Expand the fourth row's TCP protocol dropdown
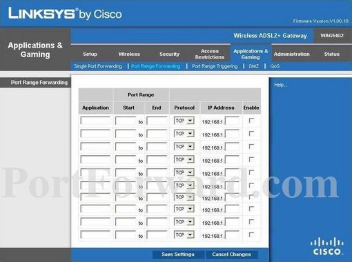The width and height of the screenshot is (352, 262). 184,159
